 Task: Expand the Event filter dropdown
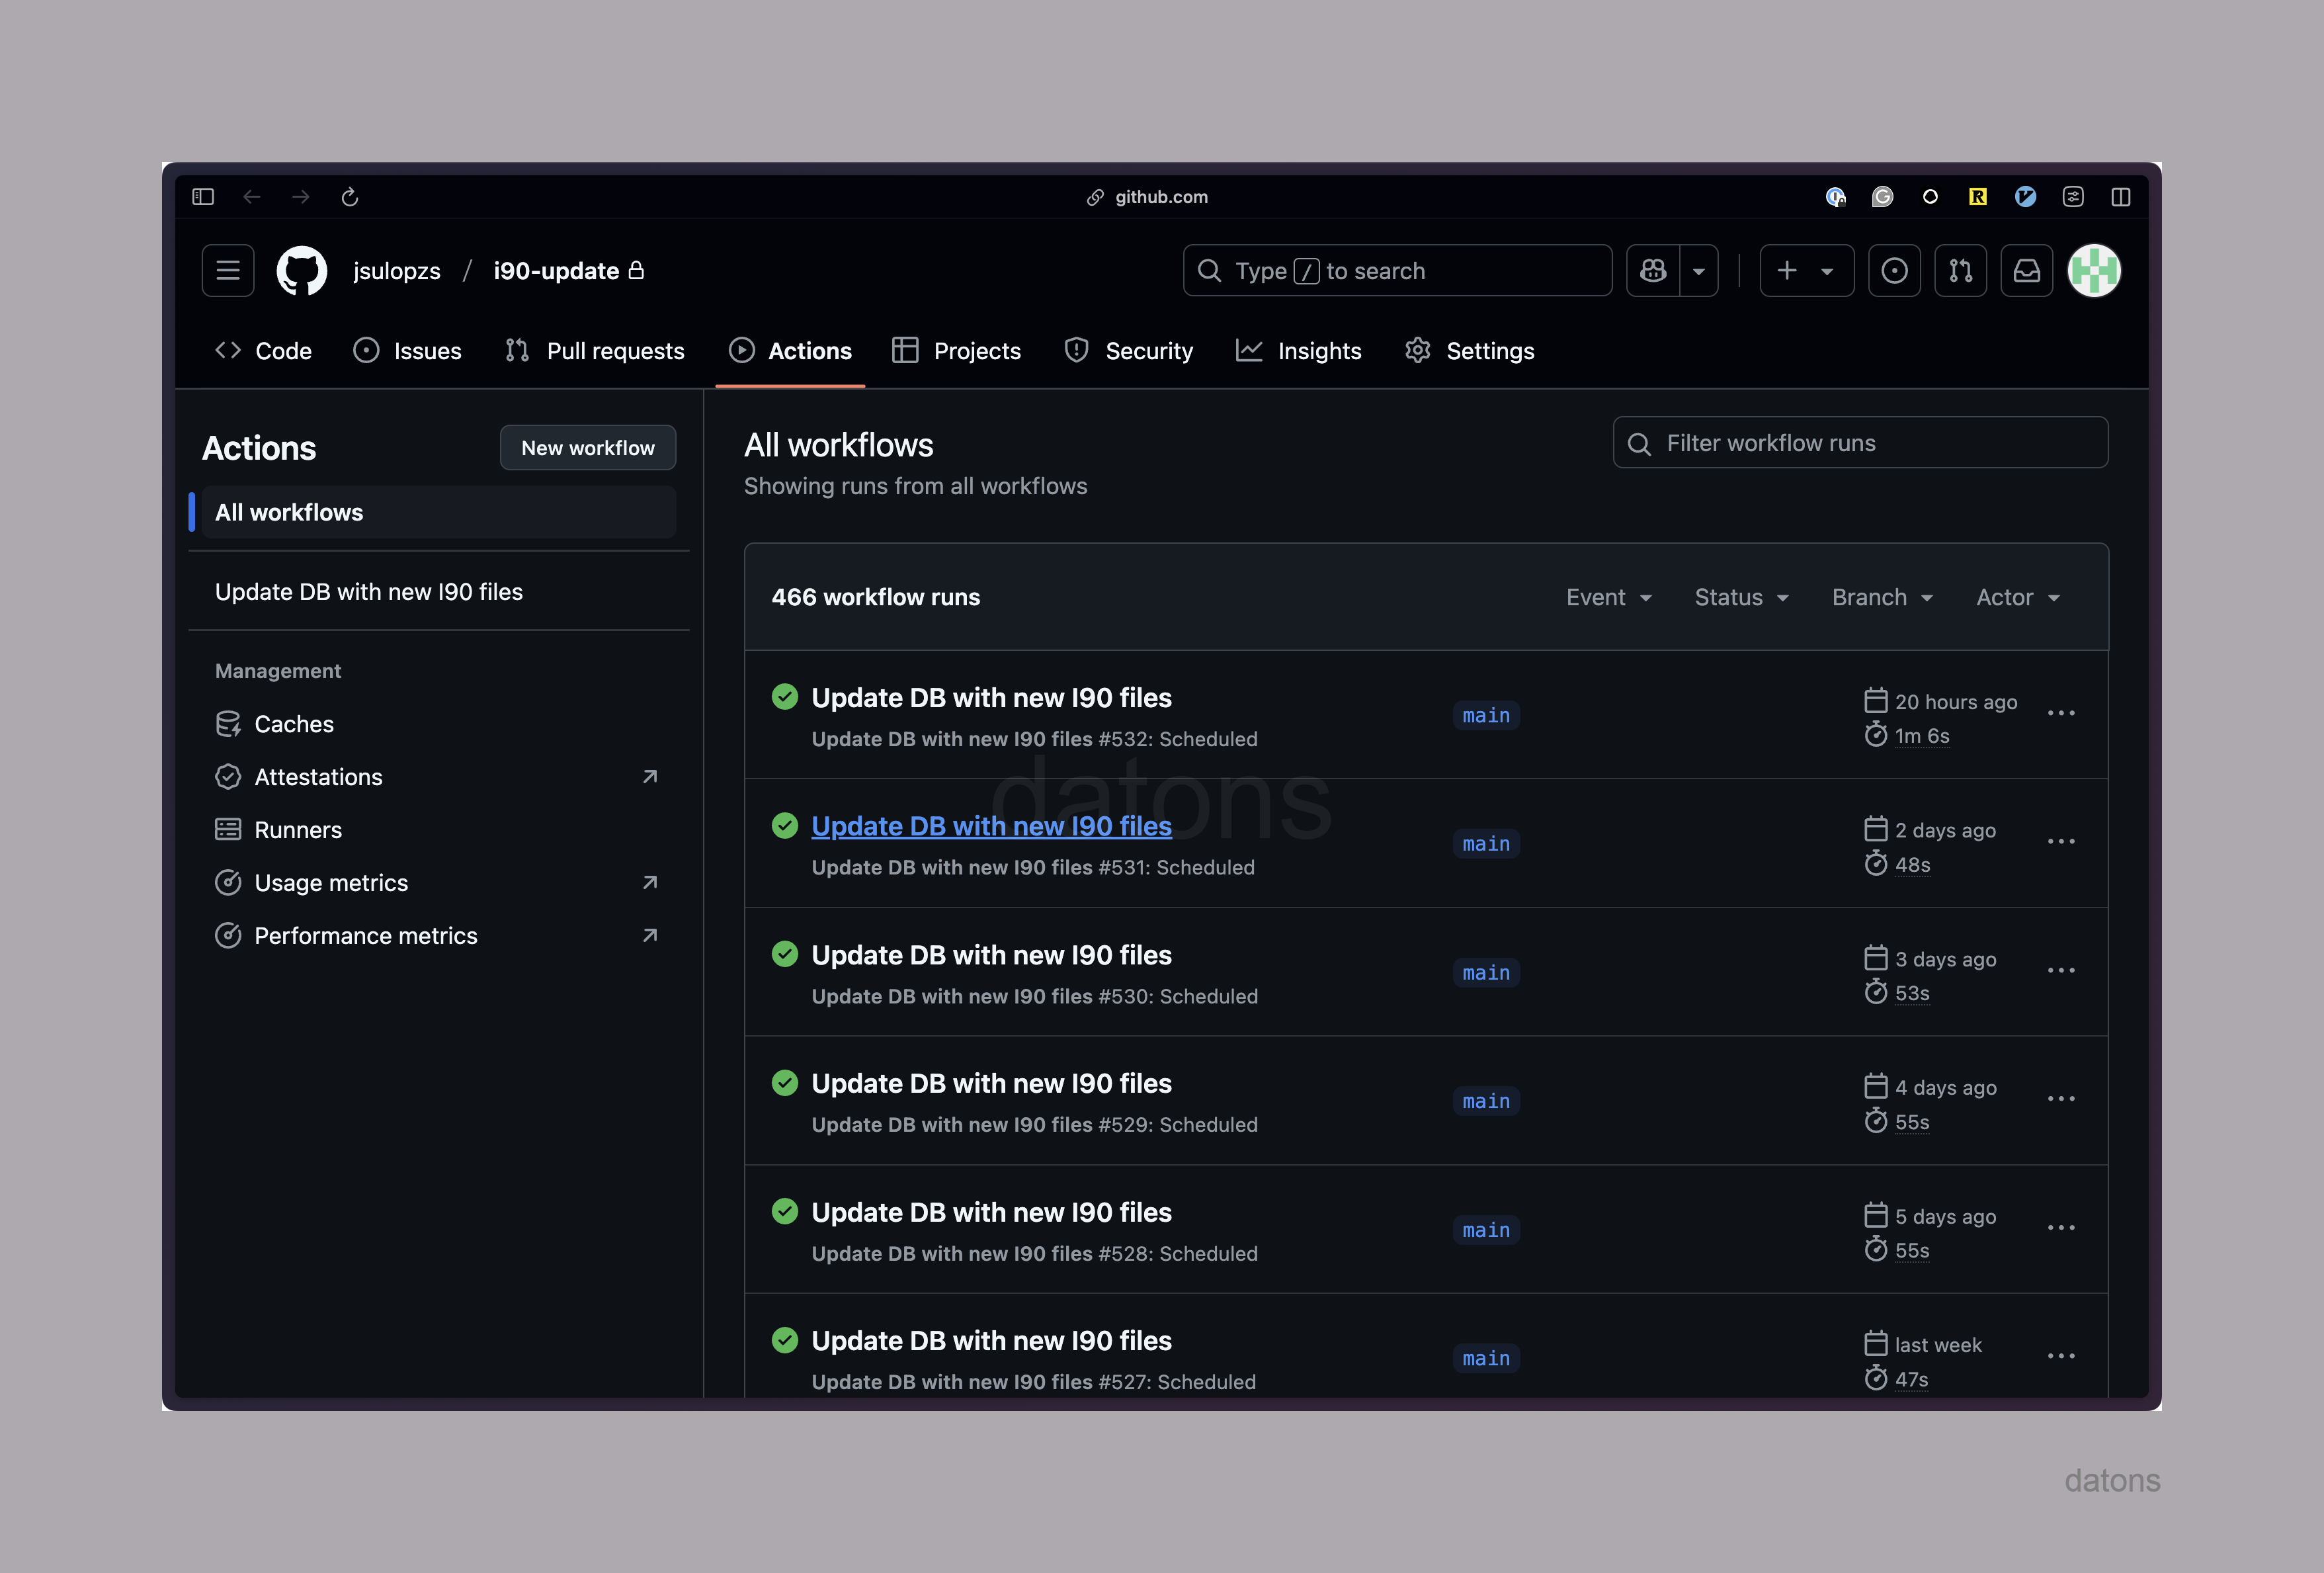[x=1608, y=598]
